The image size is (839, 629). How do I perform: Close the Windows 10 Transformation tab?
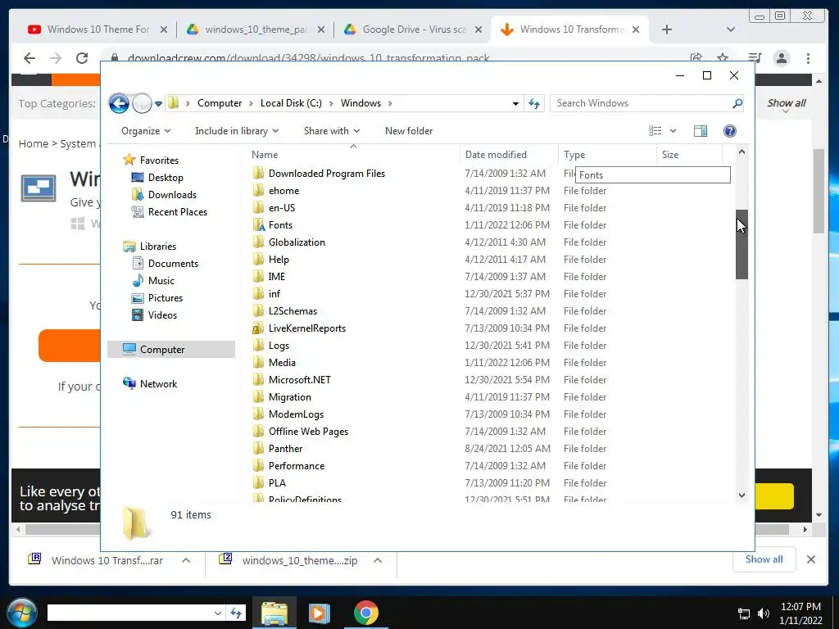click(x=636, y=29)
